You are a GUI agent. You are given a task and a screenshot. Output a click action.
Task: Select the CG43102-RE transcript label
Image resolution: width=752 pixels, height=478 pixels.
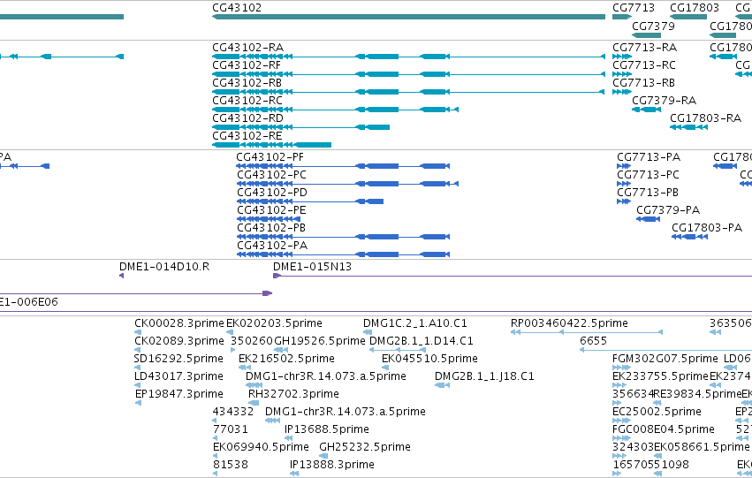(x=247, y=136)
